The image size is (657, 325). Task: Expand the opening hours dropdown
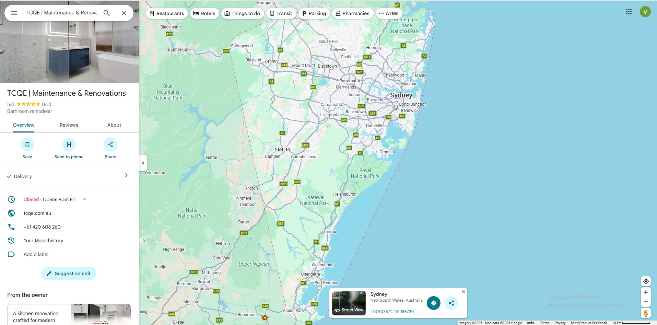[84, 199]
